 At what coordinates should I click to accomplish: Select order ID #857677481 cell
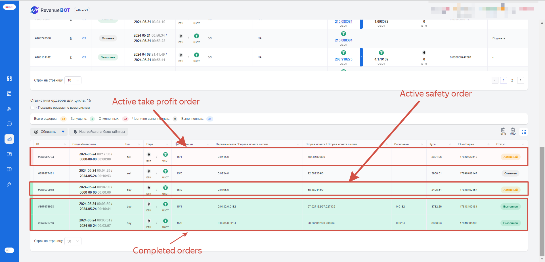(46, 173)
